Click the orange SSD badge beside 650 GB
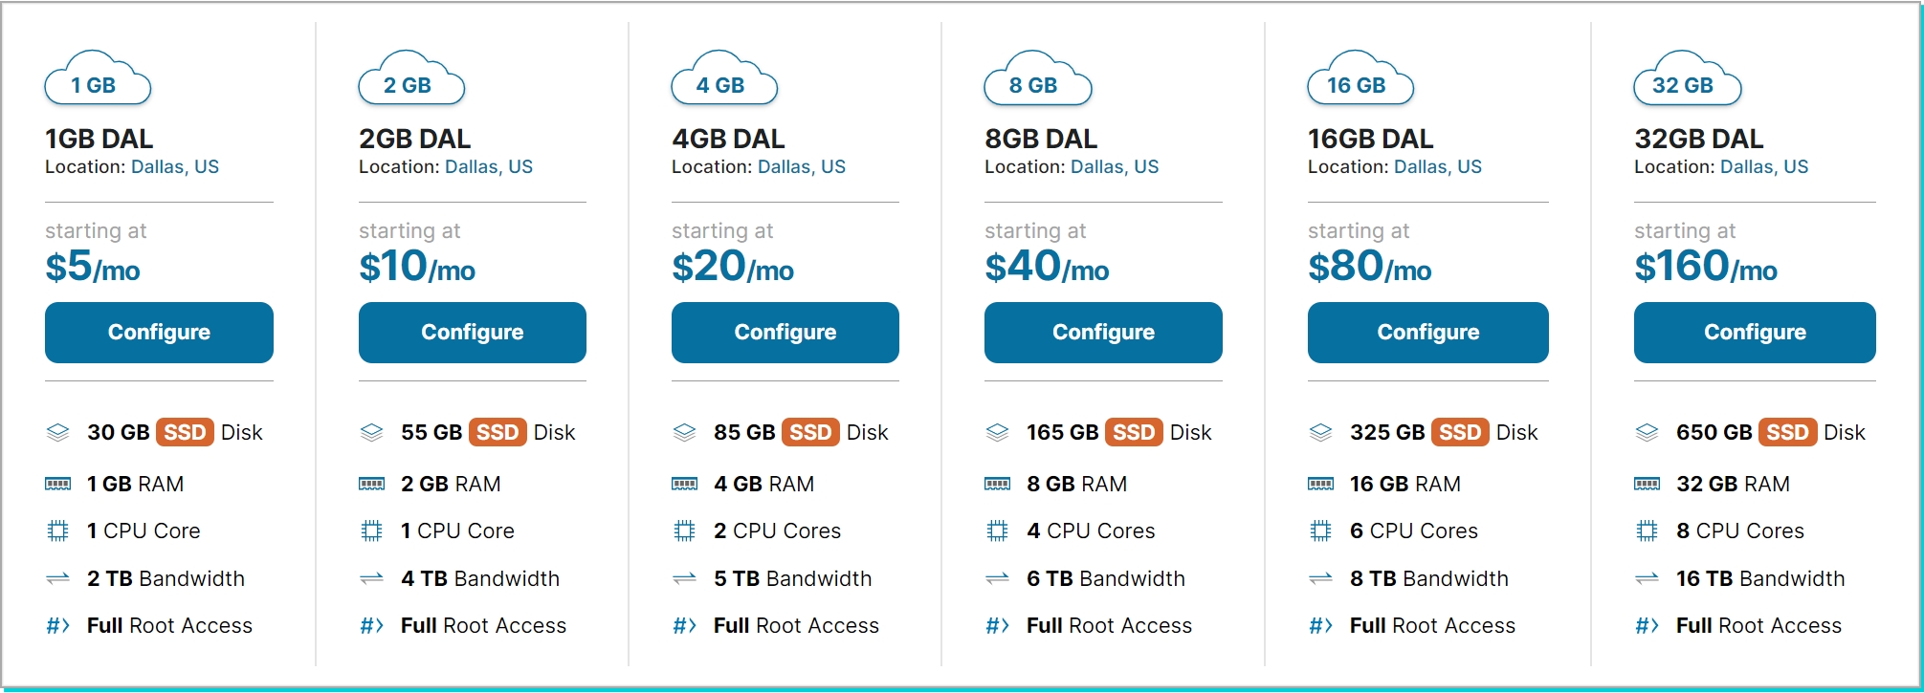This screenshot has height=693, width=1924. coord(1786,433)
